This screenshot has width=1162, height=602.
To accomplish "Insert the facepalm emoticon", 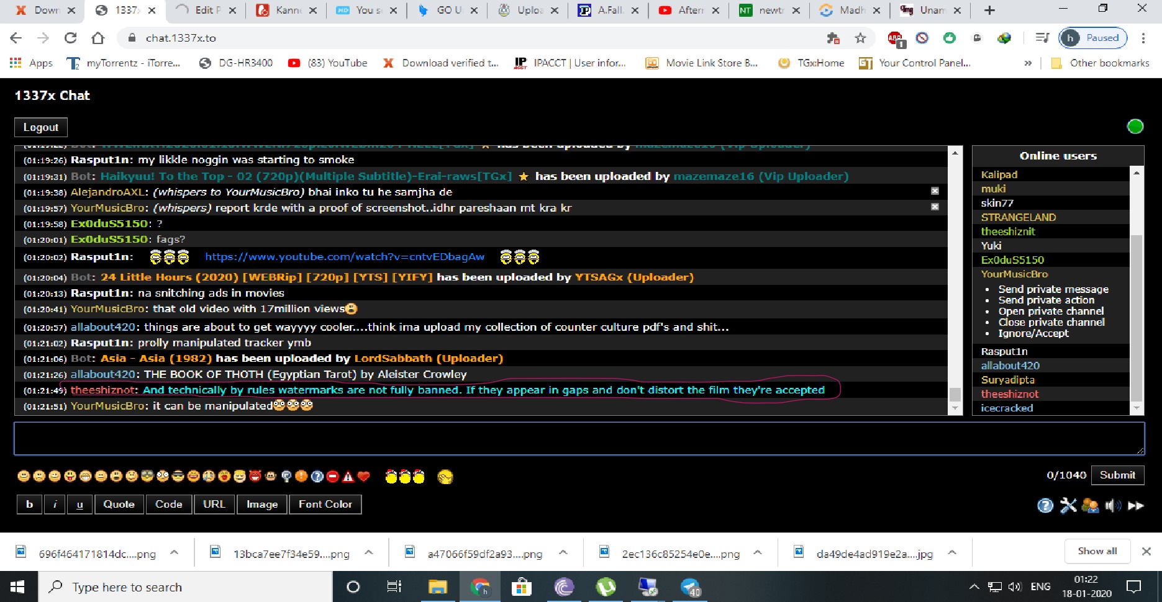I will [x=445, y=477].
